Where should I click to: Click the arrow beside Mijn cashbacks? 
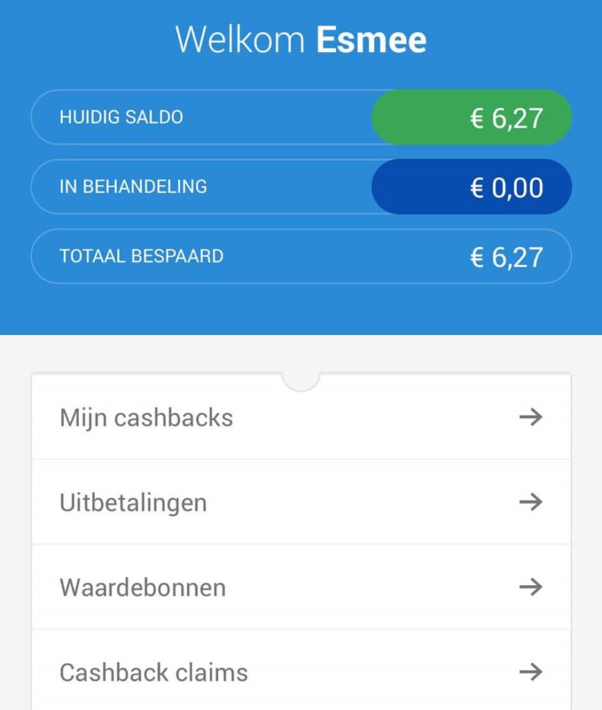531,417
